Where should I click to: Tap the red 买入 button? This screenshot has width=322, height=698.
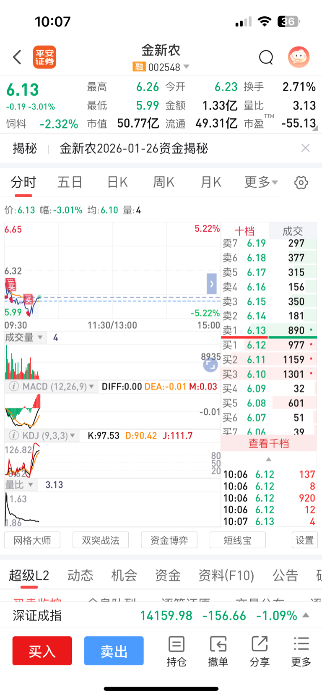point(42,651)
